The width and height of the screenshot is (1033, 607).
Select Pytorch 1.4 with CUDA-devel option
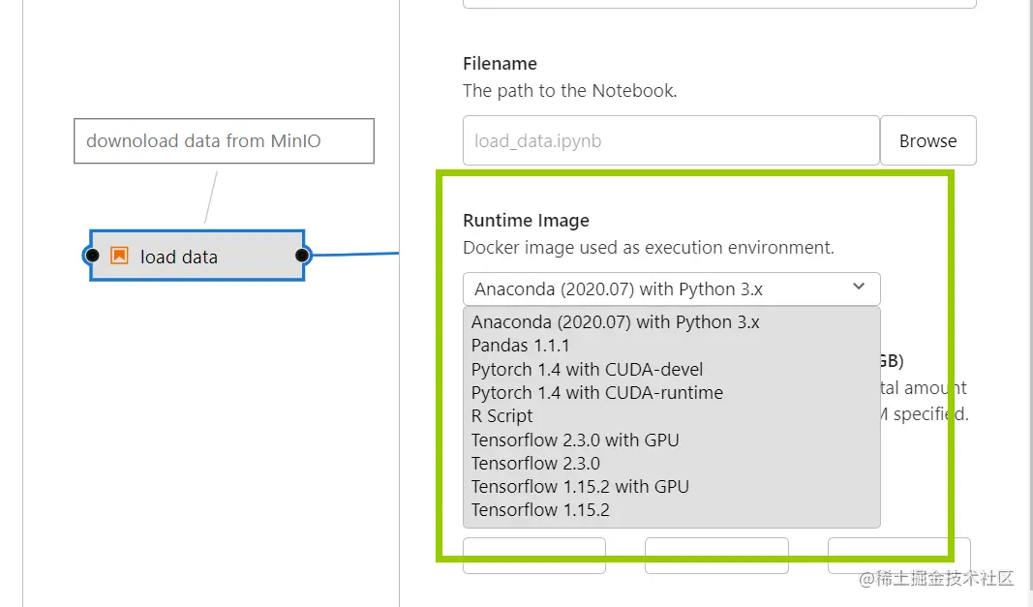(x=587, y=369)
